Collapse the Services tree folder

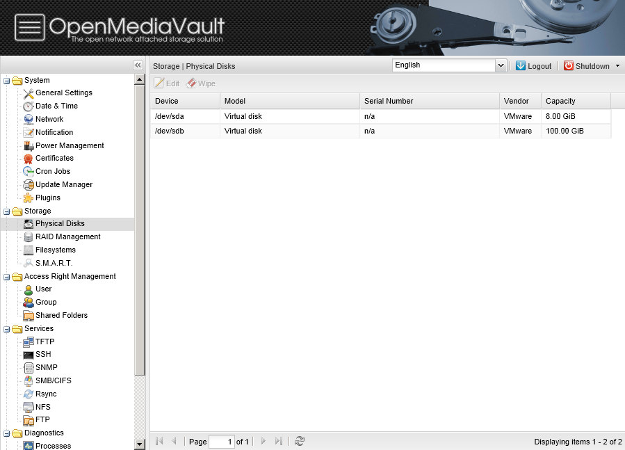click(7, 329)
